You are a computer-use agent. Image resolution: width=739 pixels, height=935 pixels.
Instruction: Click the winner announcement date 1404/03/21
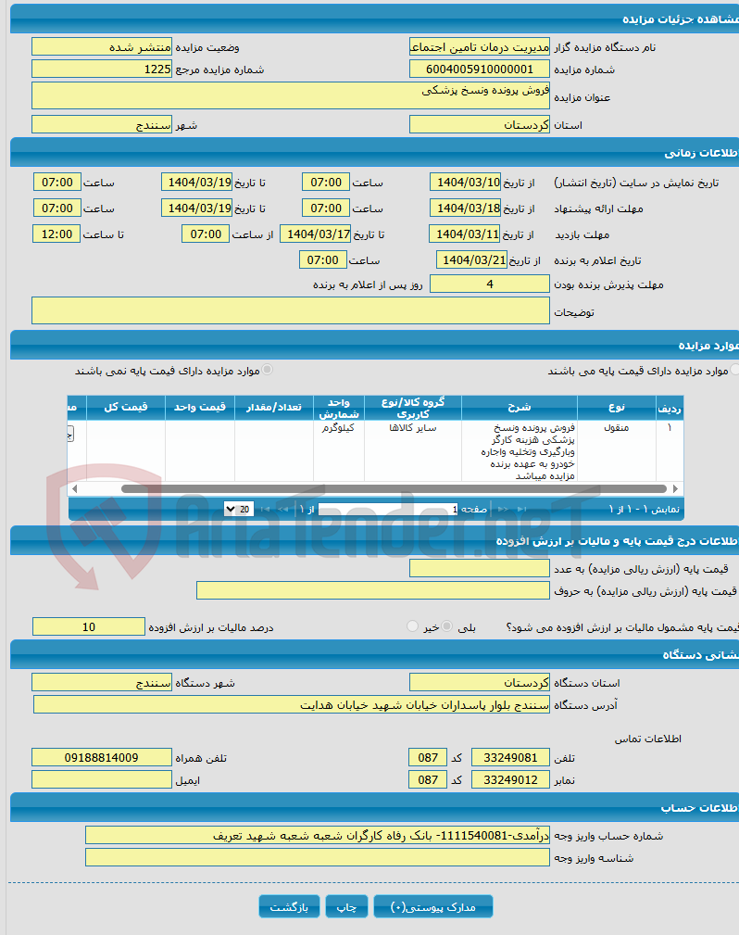(x=471, y=260)
